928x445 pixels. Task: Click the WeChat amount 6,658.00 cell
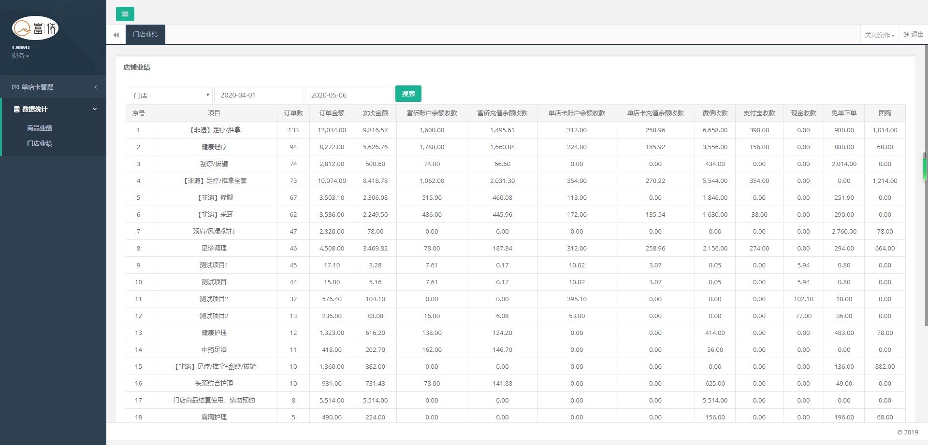[715, 130]
